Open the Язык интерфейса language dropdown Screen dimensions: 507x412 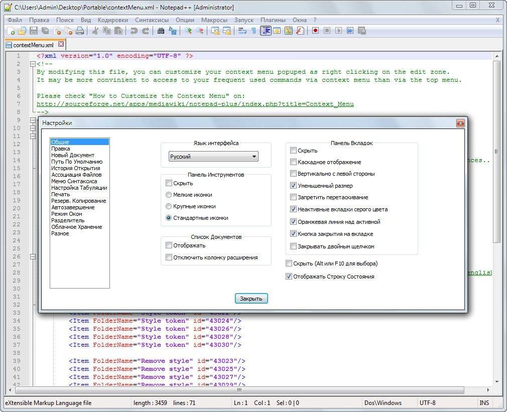[x=213, y=157]
